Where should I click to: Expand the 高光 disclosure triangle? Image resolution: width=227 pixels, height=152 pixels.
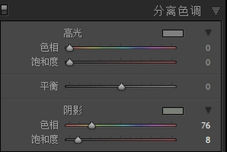[x=208, y=33]
